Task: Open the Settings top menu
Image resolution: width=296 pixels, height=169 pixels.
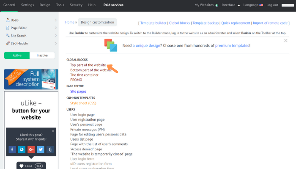Action: 27,5
